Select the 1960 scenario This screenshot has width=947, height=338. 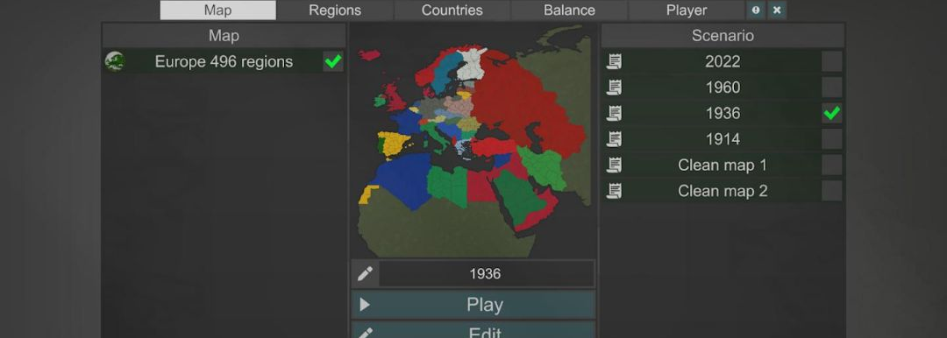(723, 88)
